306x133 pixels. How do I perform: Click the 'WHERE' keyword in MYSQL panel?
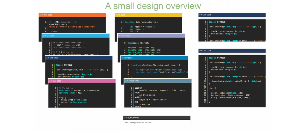pos(138,97)
